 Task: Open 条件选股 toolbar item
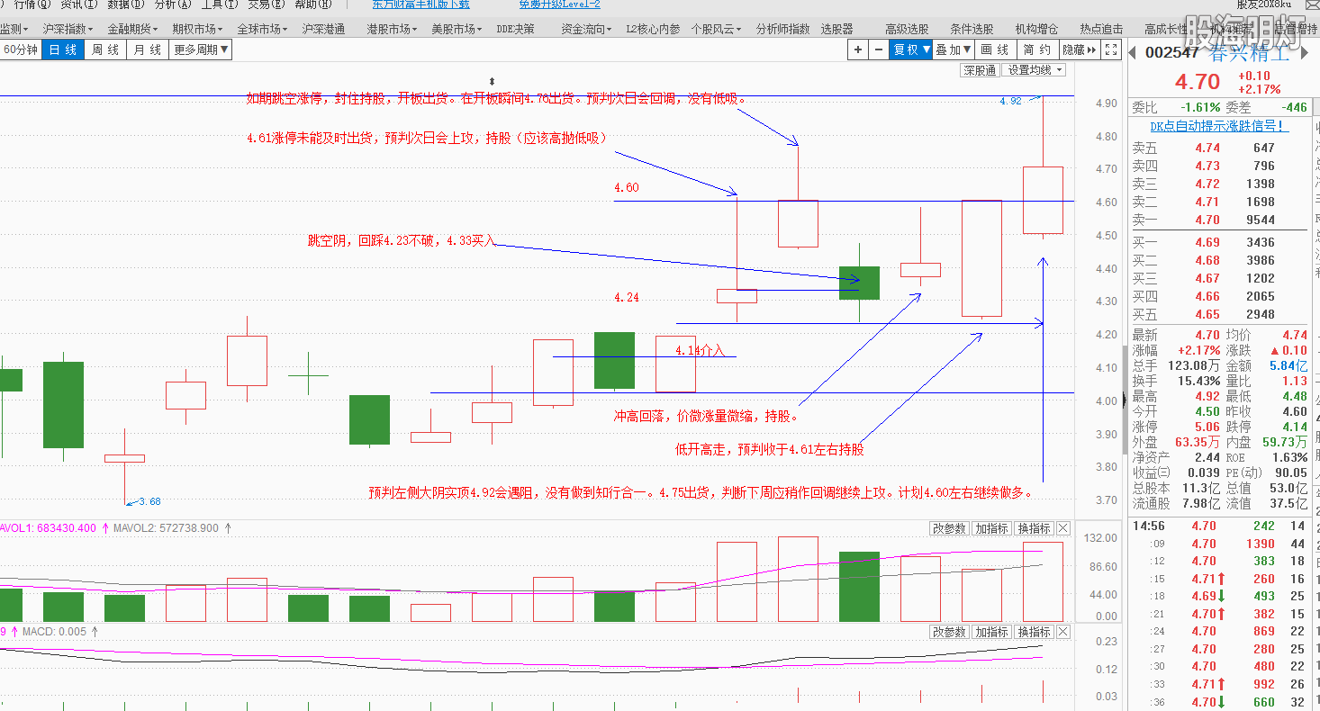click(972, 29)
